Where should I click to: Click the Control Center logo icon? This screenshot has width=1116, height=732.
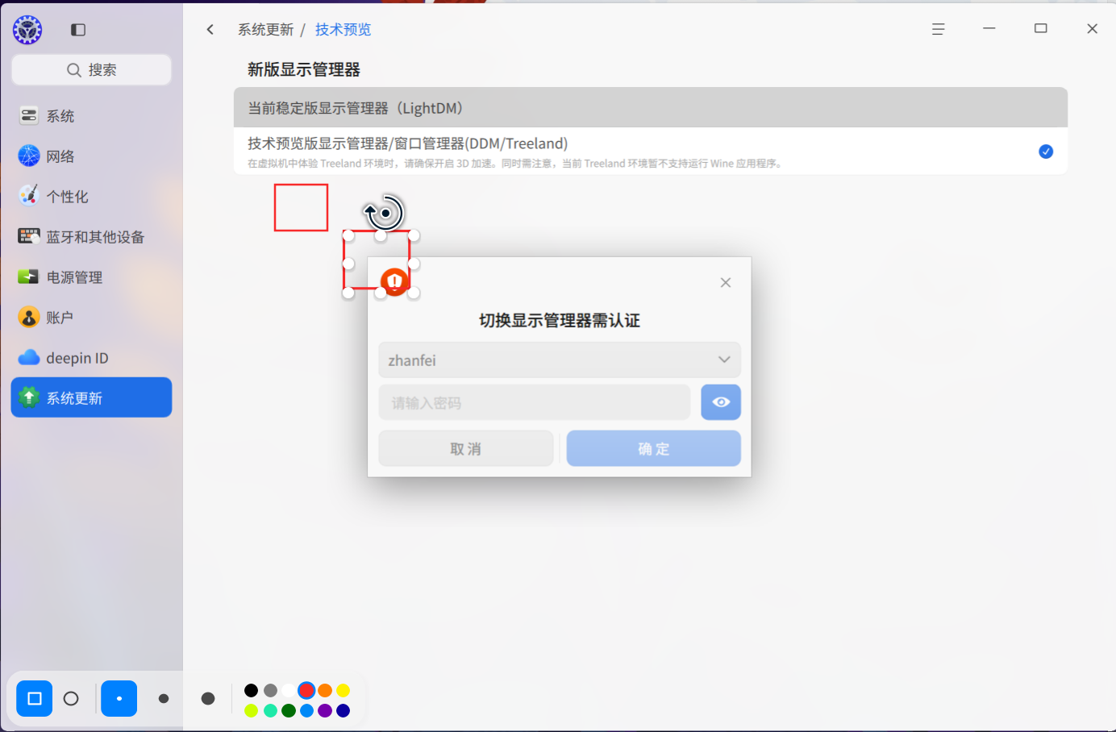pos(27,30)
